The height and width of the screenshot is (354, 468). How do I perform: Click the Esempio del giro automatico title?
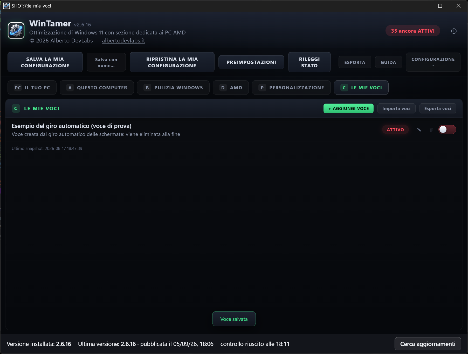click(x=72, y=126)
